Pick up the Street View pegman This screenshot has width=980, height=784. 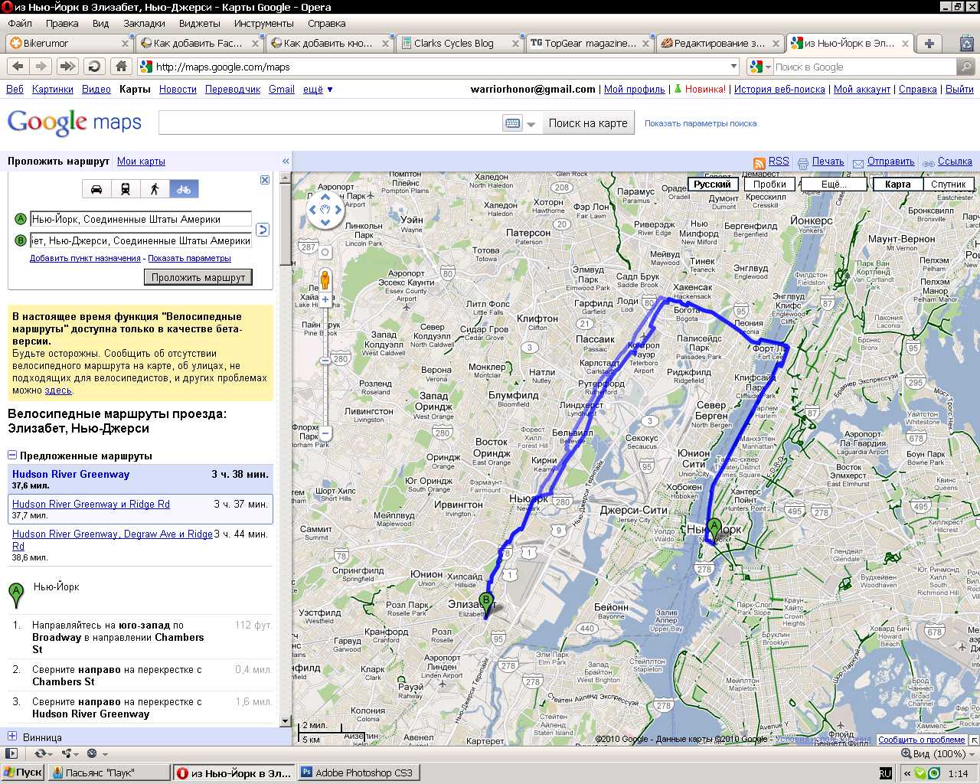click(x=325, y=279)
